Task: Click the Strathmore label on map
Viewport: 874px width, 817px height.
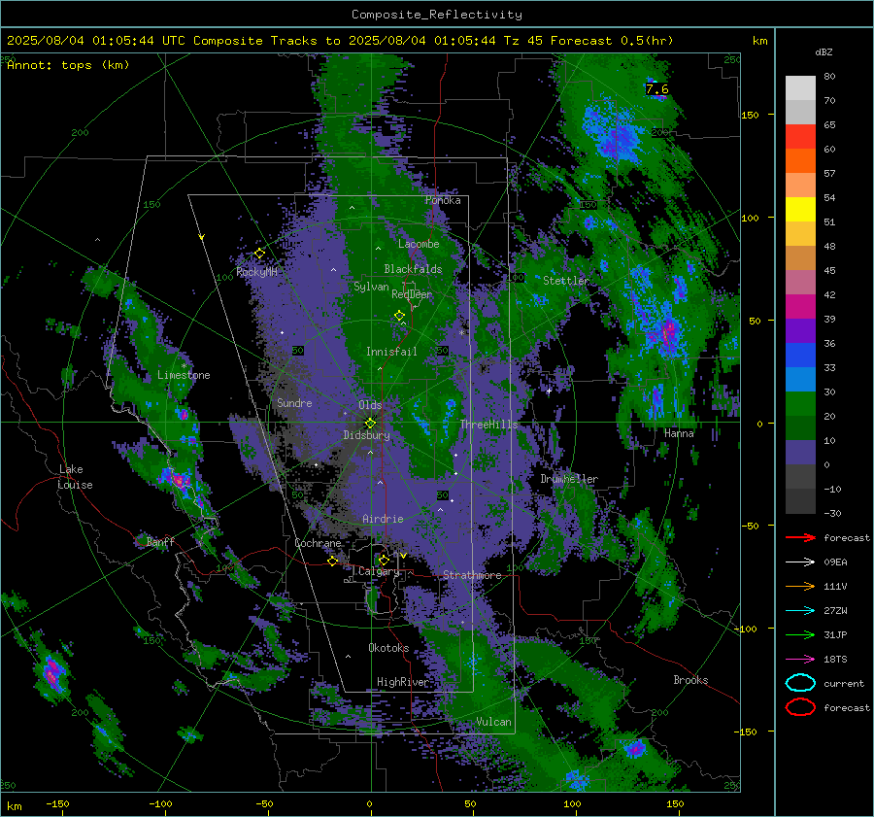Action: (472, 575)
